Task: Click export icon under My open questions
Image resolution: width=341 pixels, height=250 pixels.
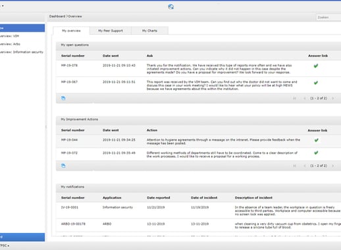Action: (x=63, y=98)
